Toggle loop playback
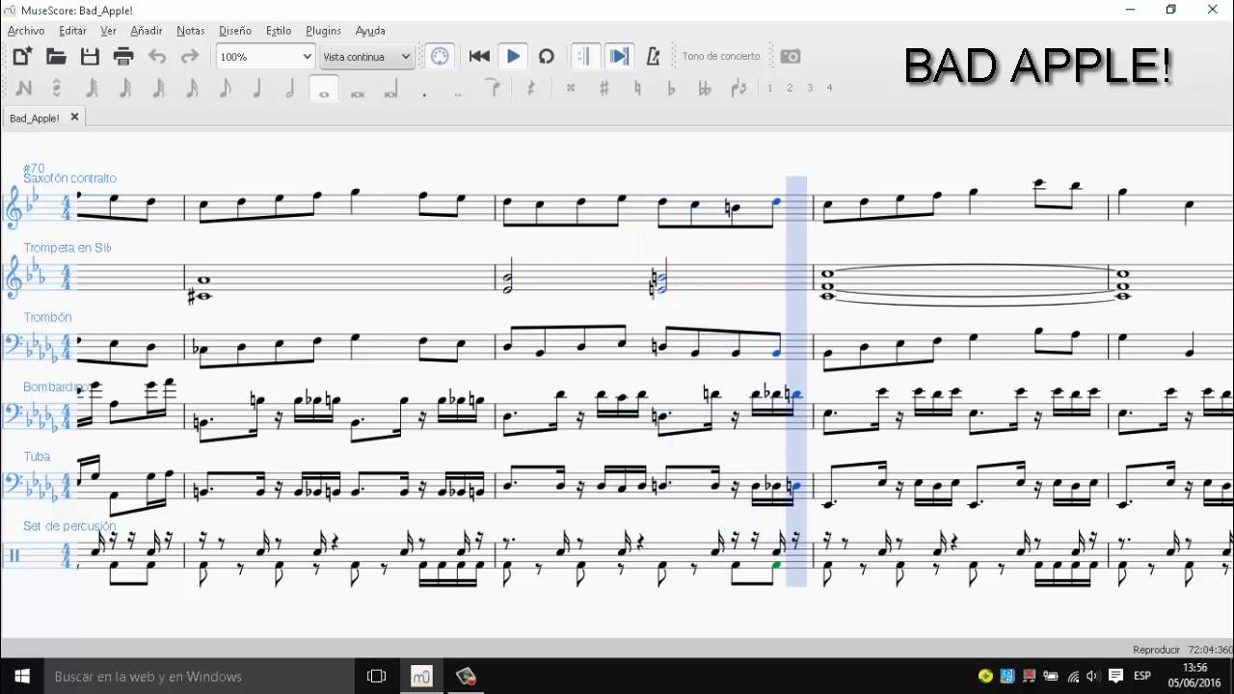 547,56
